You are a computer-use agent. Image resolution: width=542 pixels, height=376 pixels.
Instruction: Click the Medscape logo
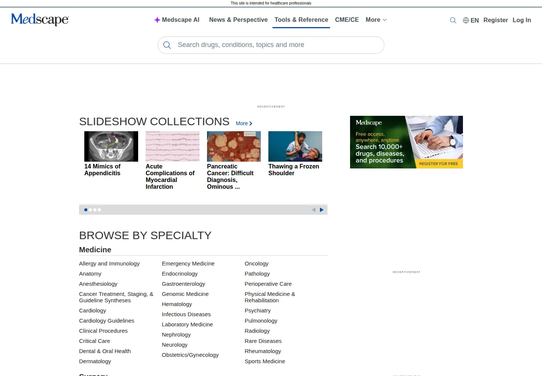pyautogui.click(x=40, y=19)
